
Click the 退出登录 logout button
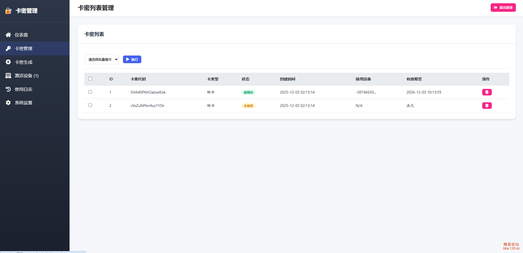pyautogui.click(x=503, y=8)
